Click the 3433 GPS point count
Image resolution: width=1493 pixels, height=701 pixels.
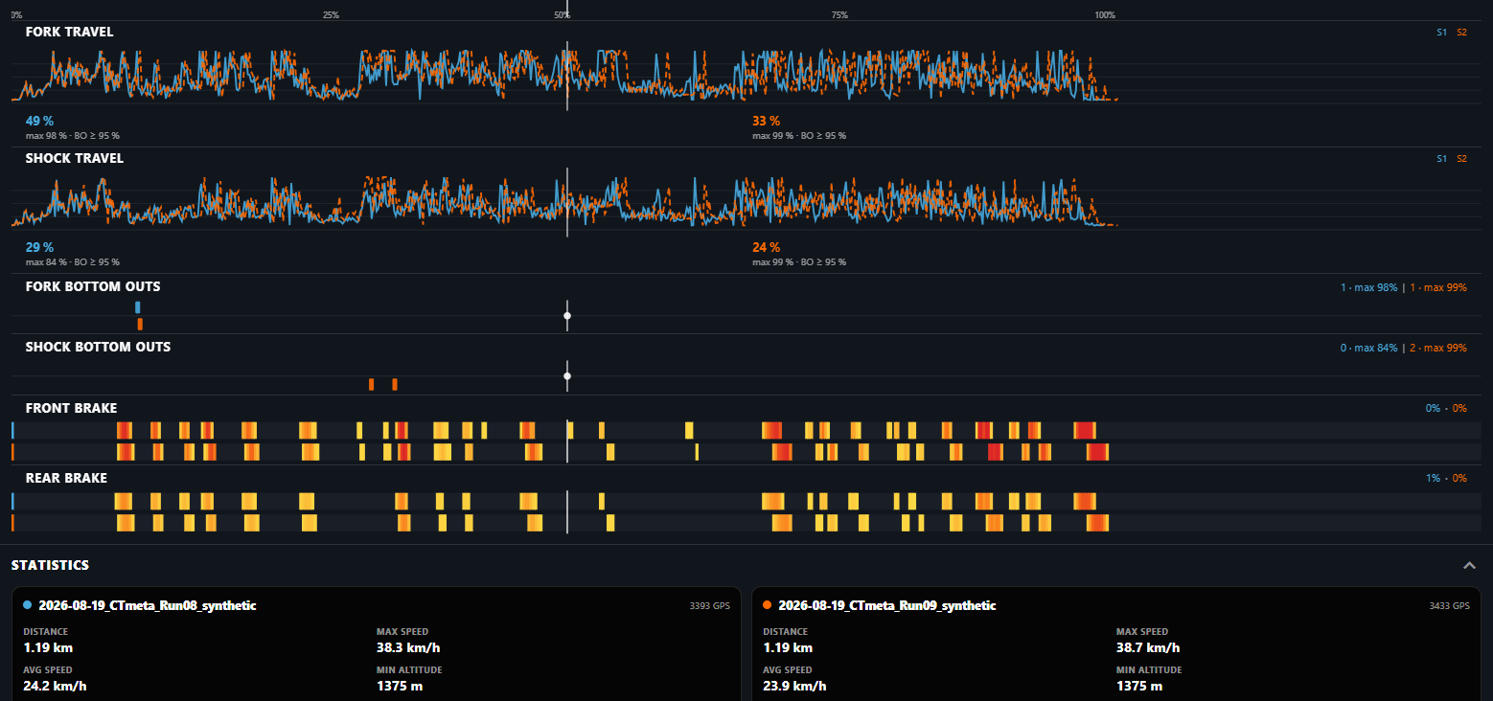coord(1449,606)
